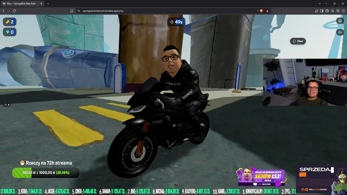Click KACPERO's donation entry in the ticker
347x195 pixels.
click(x=196, y=191)
